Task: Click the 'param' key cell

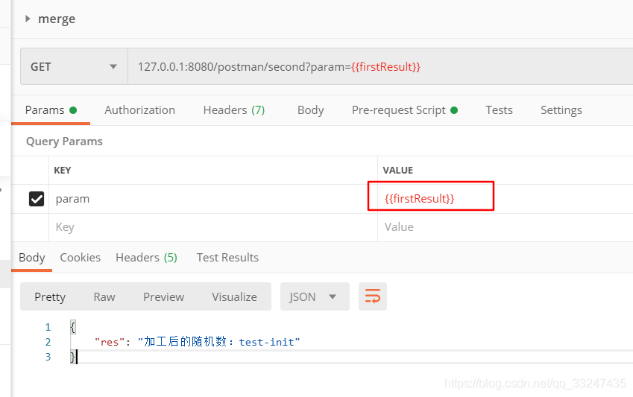Action: pos(213,199)
